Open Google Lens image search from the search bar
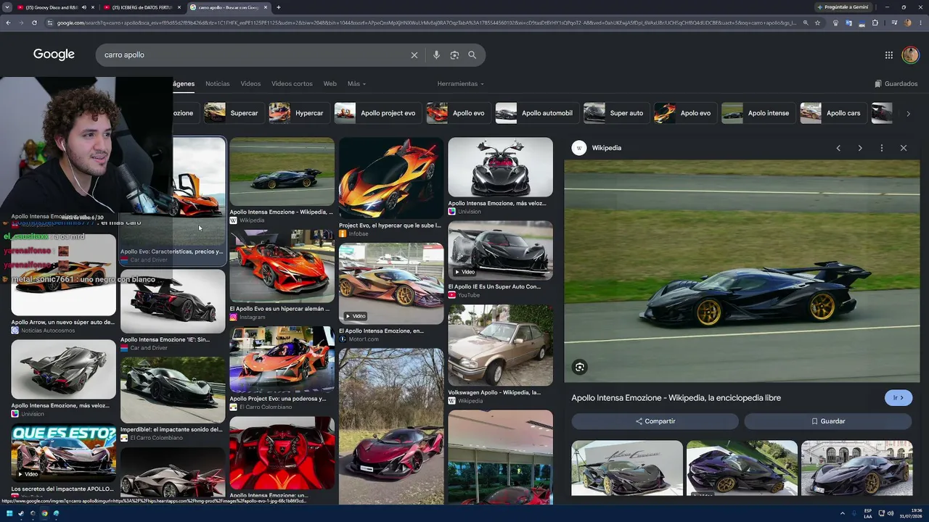This screenshot has width=929, height=522. click(x=454, y=55)
